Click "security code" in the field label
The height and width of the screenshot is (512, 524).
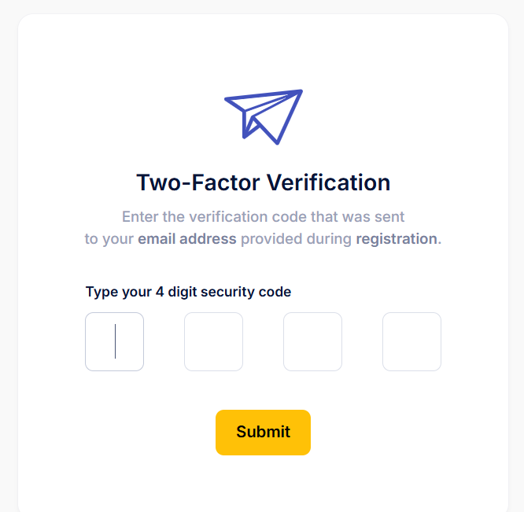(246, 293)
